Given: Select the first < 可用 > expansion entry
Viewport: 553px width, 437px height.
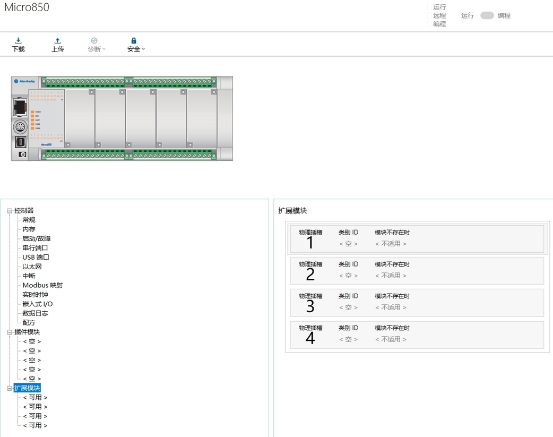Looking at the screenshot, I should (x=35, y=398).
